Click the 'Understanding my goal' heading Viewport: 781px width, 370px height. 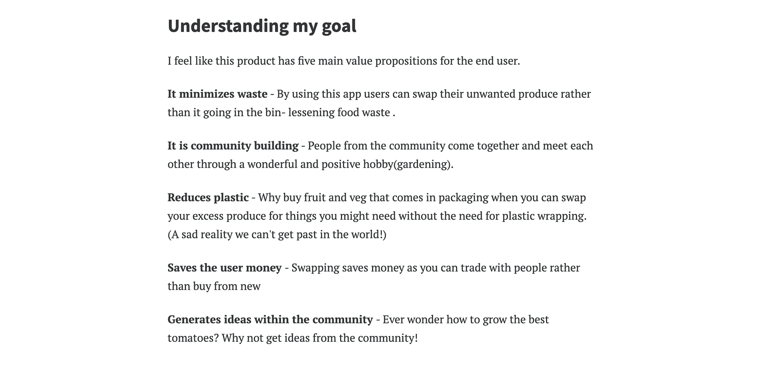click(262, 26)
